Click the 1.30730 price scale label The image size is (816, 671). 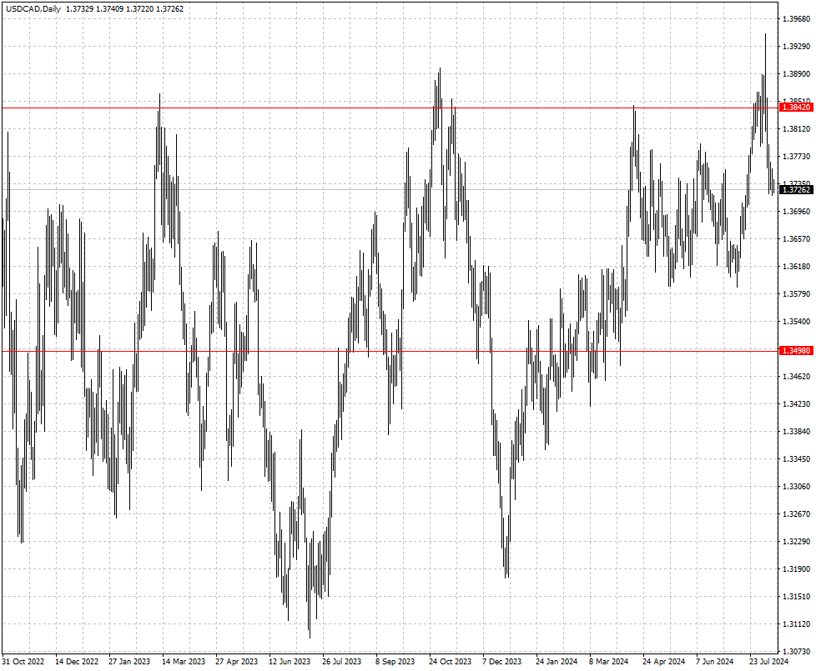[x=794, y=652]
